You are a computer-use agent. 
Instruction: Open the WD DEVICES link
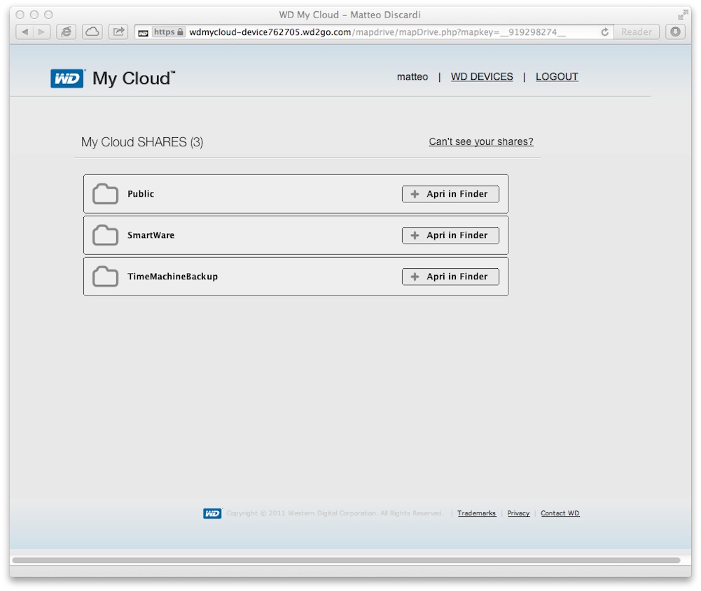coord(482,76)
